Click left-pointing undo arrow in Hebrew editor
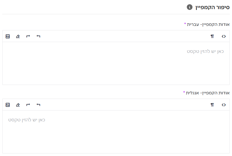This screenshot has height=156, width=232. tap(38, 36)
